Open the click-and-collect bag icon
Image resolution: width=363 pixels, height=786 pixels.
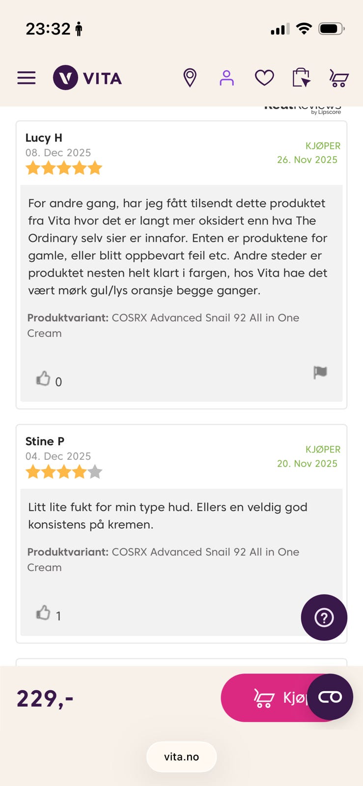[x=301, y=78]
